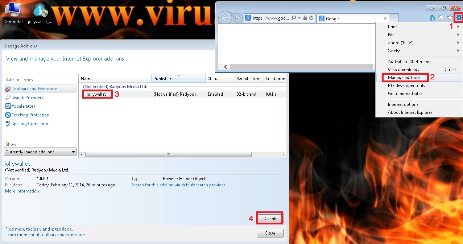Maximize the Internet Explorer window
The width and height of the screenshot is (463, 244).
[x=443, y=8]
